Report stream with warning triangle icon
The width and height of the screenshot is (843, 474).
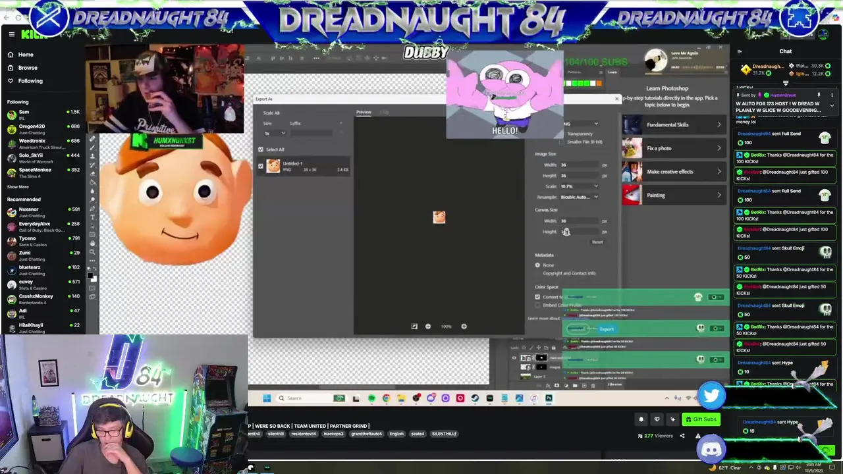click(697, 435)
